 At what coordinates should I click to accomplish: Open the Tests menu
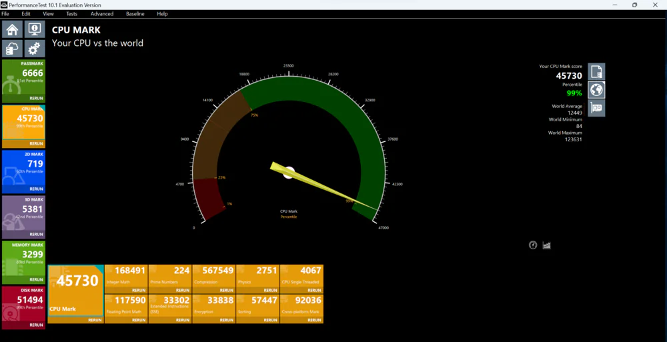click(x=72, y=13)
